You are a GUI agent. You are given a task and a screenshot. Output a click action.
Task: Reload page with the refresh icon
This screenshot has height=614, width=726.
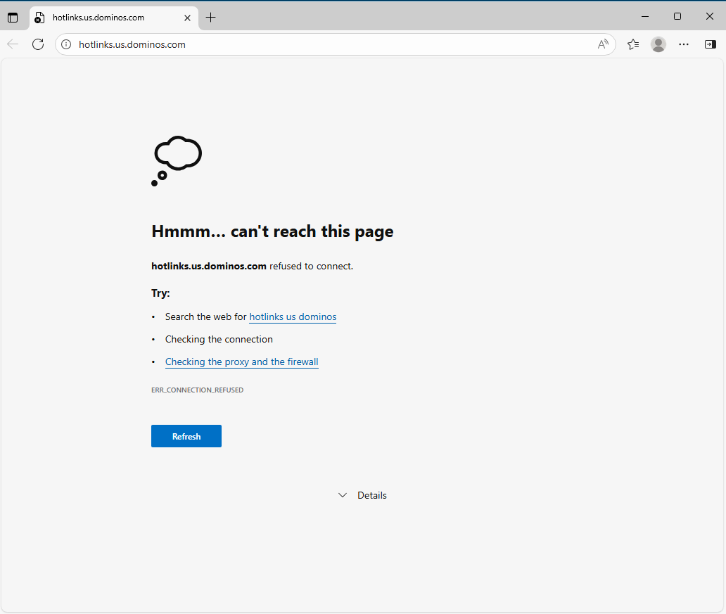[38, 44]
